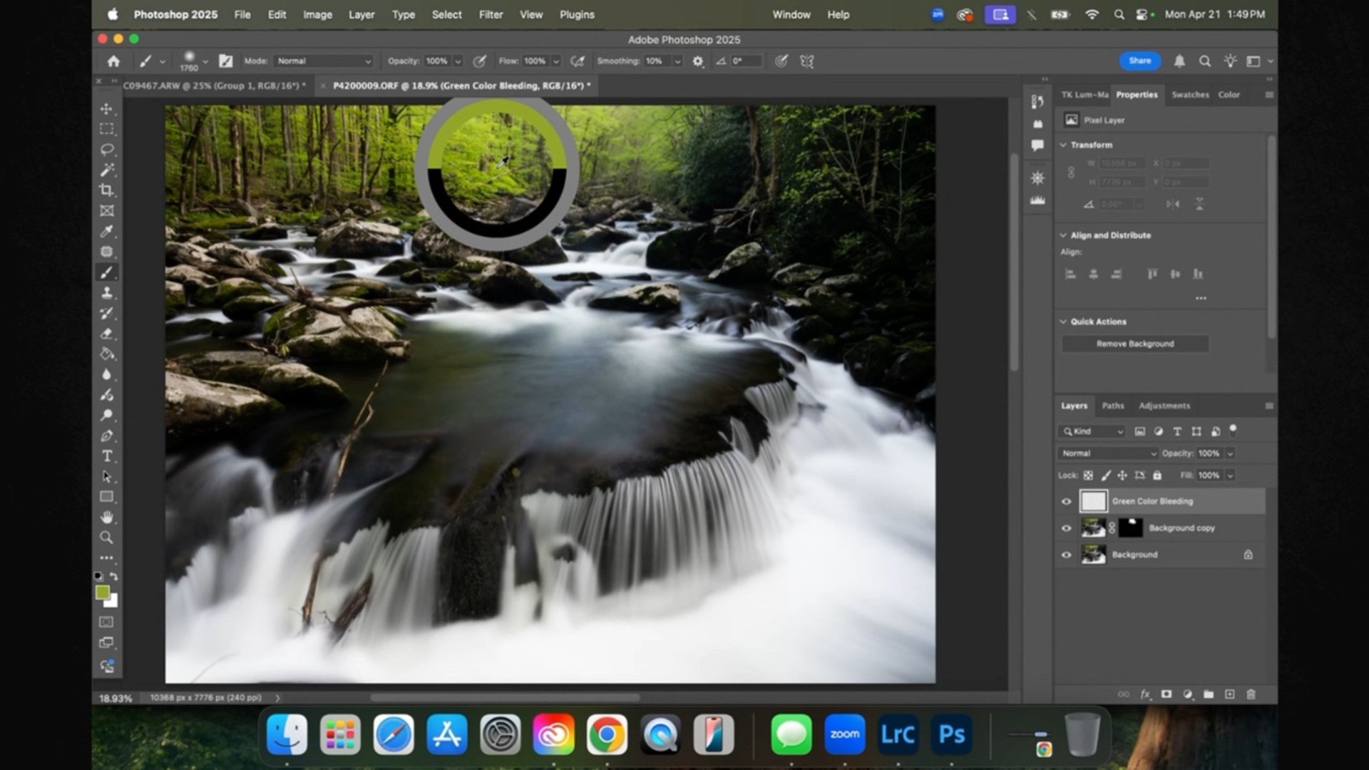Switch to the Swatches tab
This screenshot has width=1369, height=770.
point(1189,94)
